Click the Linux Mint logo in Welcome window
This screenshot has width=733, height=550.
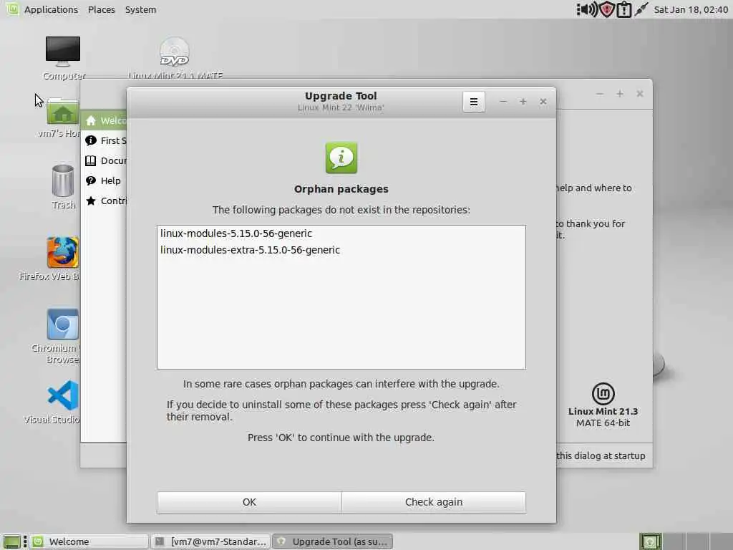pyautogui.click(x=603, y=393)
